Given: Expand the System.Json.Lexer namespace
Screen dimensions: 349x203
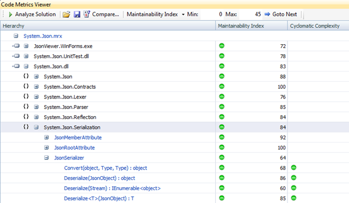Looking at the screenshot, I should pos(36,97).
